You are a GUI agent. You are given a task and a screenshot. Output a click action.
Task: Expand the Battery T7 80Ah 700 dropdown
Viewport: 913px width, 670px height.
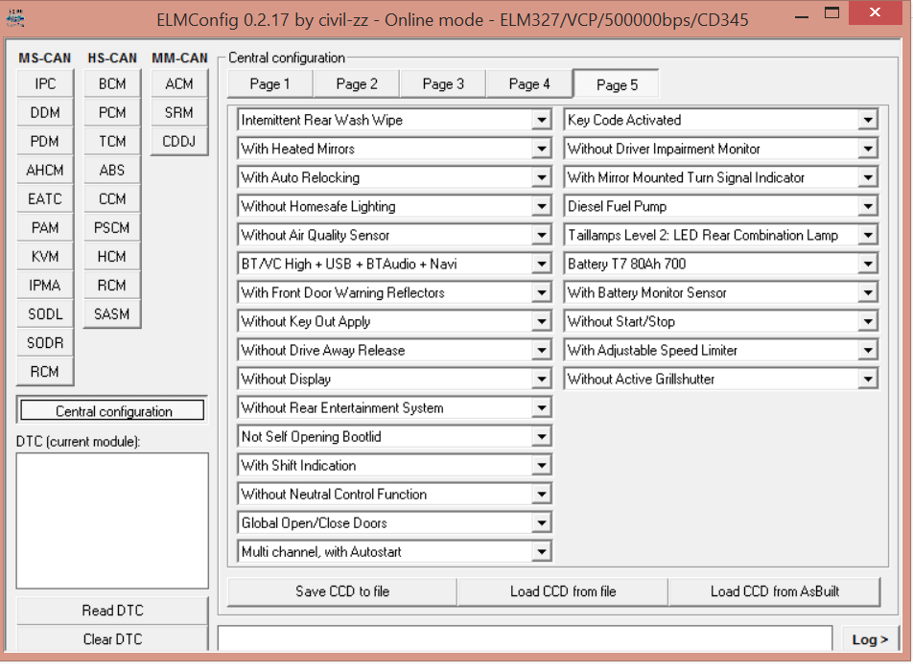(868, 265)
